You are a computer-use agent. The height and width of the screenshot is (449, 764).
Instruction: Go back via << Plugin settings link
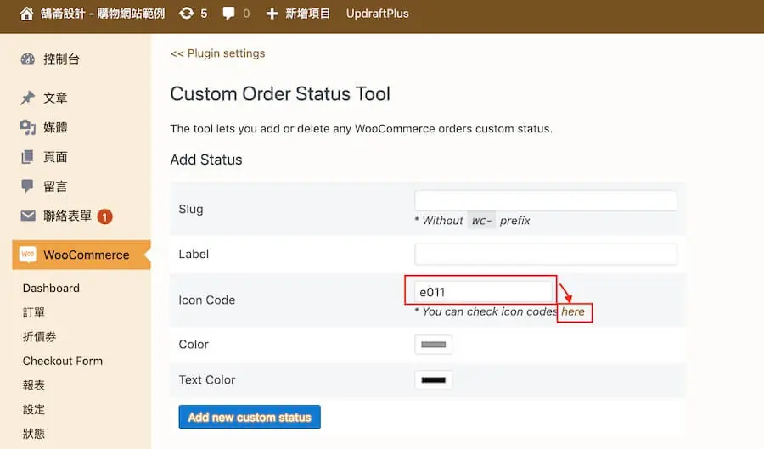point(217,53)
